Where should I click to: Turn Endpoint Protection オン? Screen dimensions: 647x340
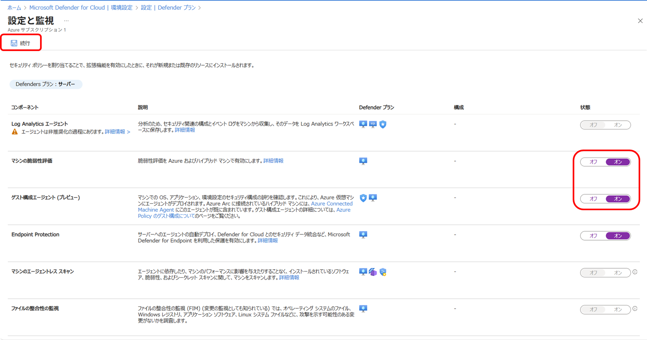click(618, 236)
